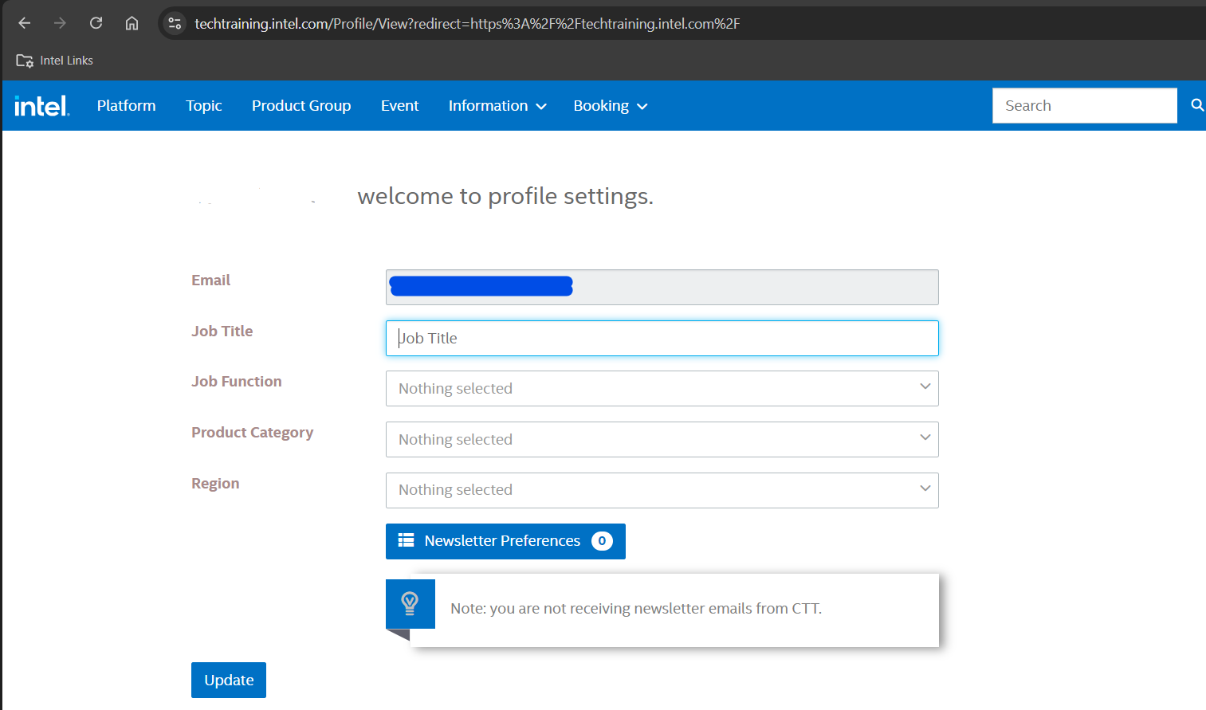Open the Product Category dropdown

[662, 440]
